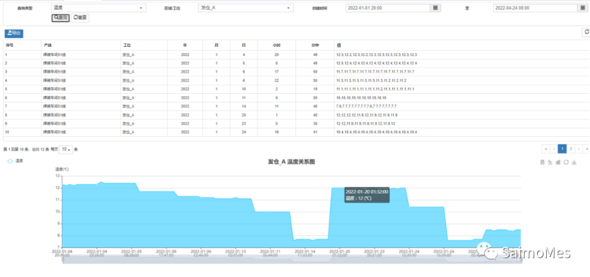Open the rows-per-page 10 dropdown
Image resolution: width=590 pixels, height=277 pixels.
pos(66,149)
